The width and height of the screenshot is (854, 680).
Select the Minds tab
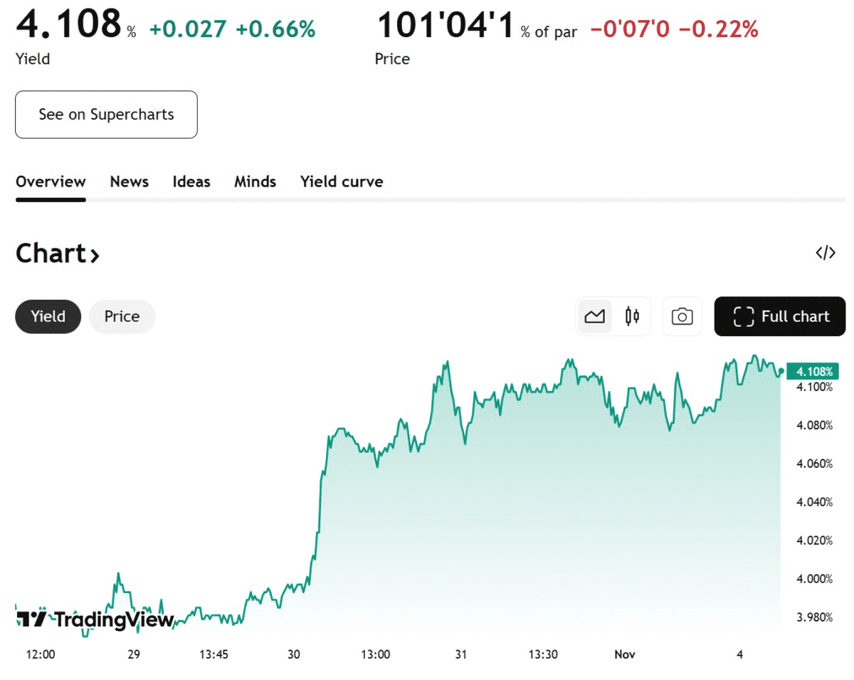coord(255,182)
